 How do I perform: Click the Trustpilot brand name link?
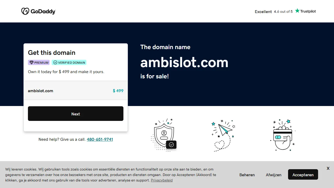pos(308,11)
